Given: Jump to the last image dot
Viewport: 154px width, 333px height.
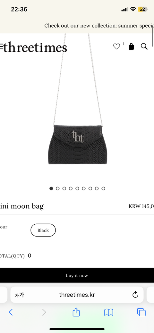Looking at the screenshot, I should click(x=103, y=188).
